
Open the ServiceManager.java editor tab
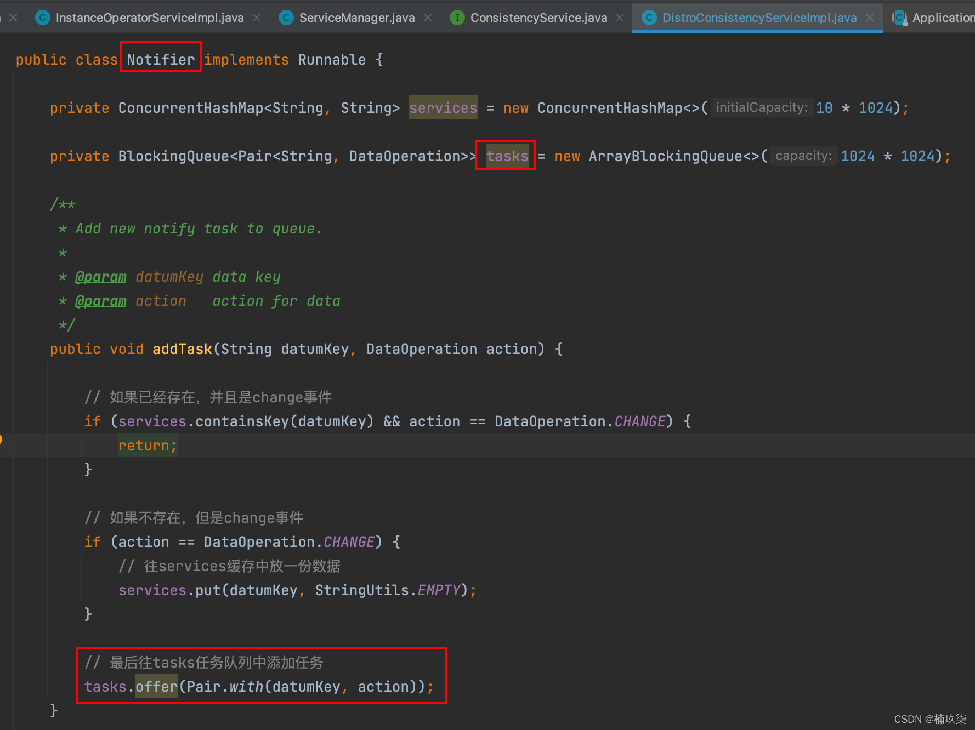point(356,18)
